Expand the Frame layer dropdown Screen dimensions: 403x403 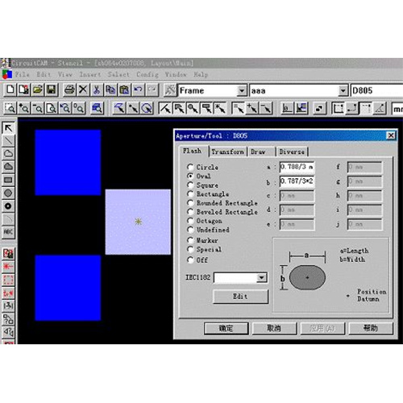click(242, 90)
